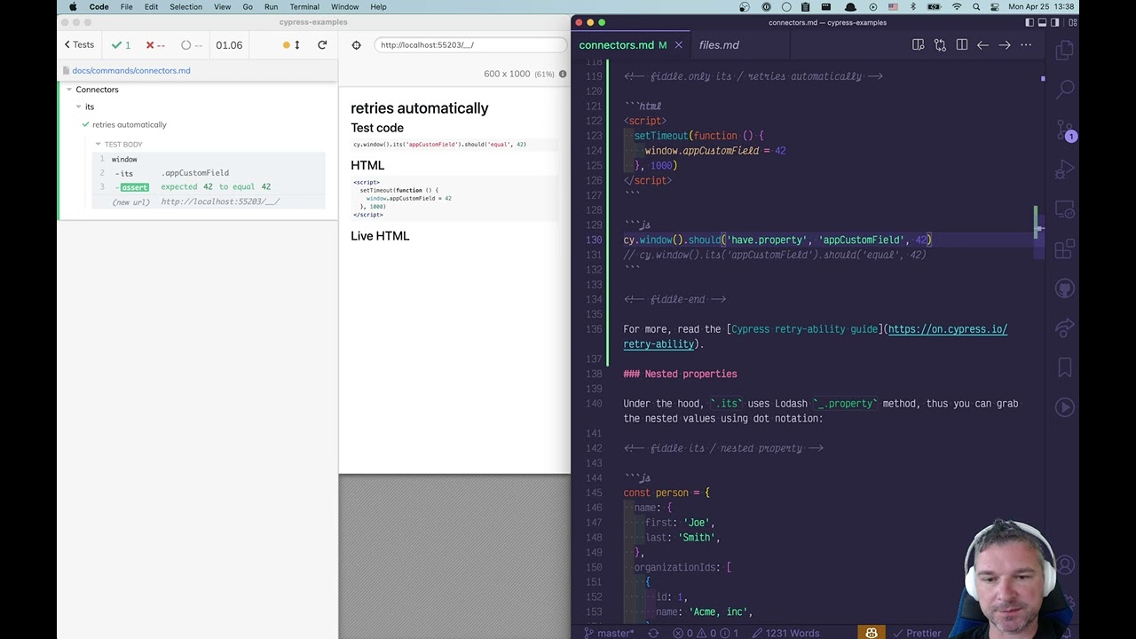Screen dimensions: 1136x639
Task: Open the Wi-Fi menu bar icon
Action: coord(957,7)
